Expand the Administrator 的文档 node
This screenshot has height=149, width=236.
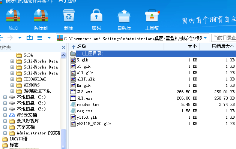[5, 133]
